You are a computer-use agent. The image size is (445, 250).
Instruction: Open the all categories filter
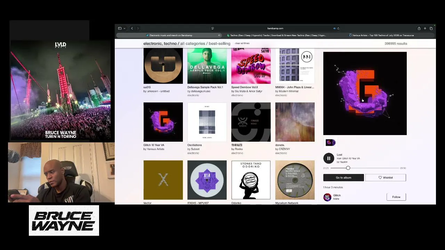pyautogui.click(x=193, y=43)
